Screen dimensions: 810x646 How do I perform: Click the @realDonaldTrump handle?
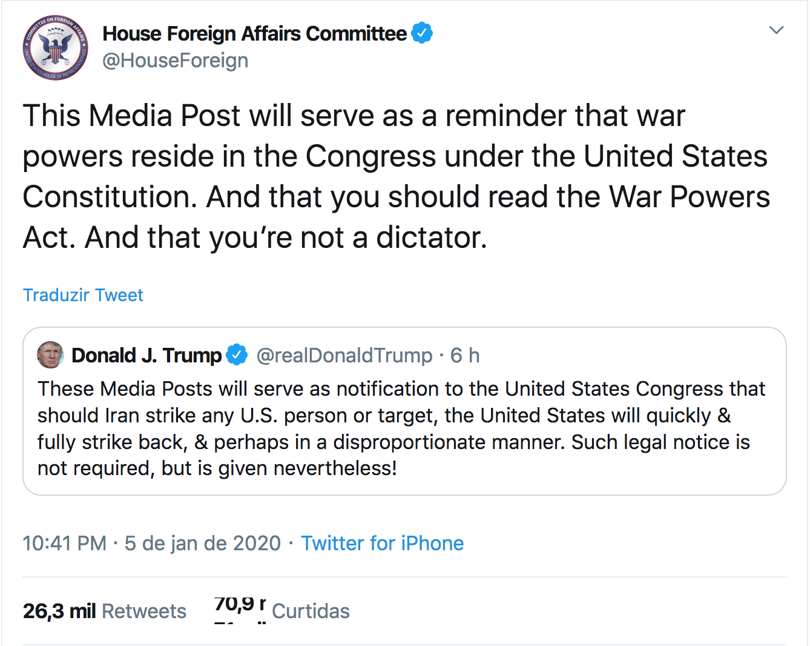pos(344,355)
